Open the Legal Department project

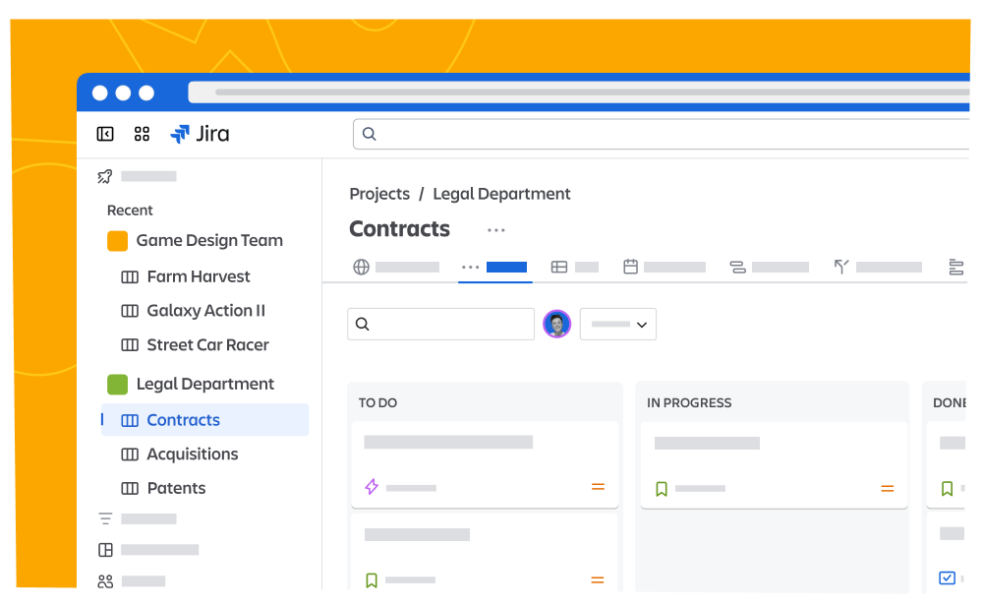click(x=204, y=384)
